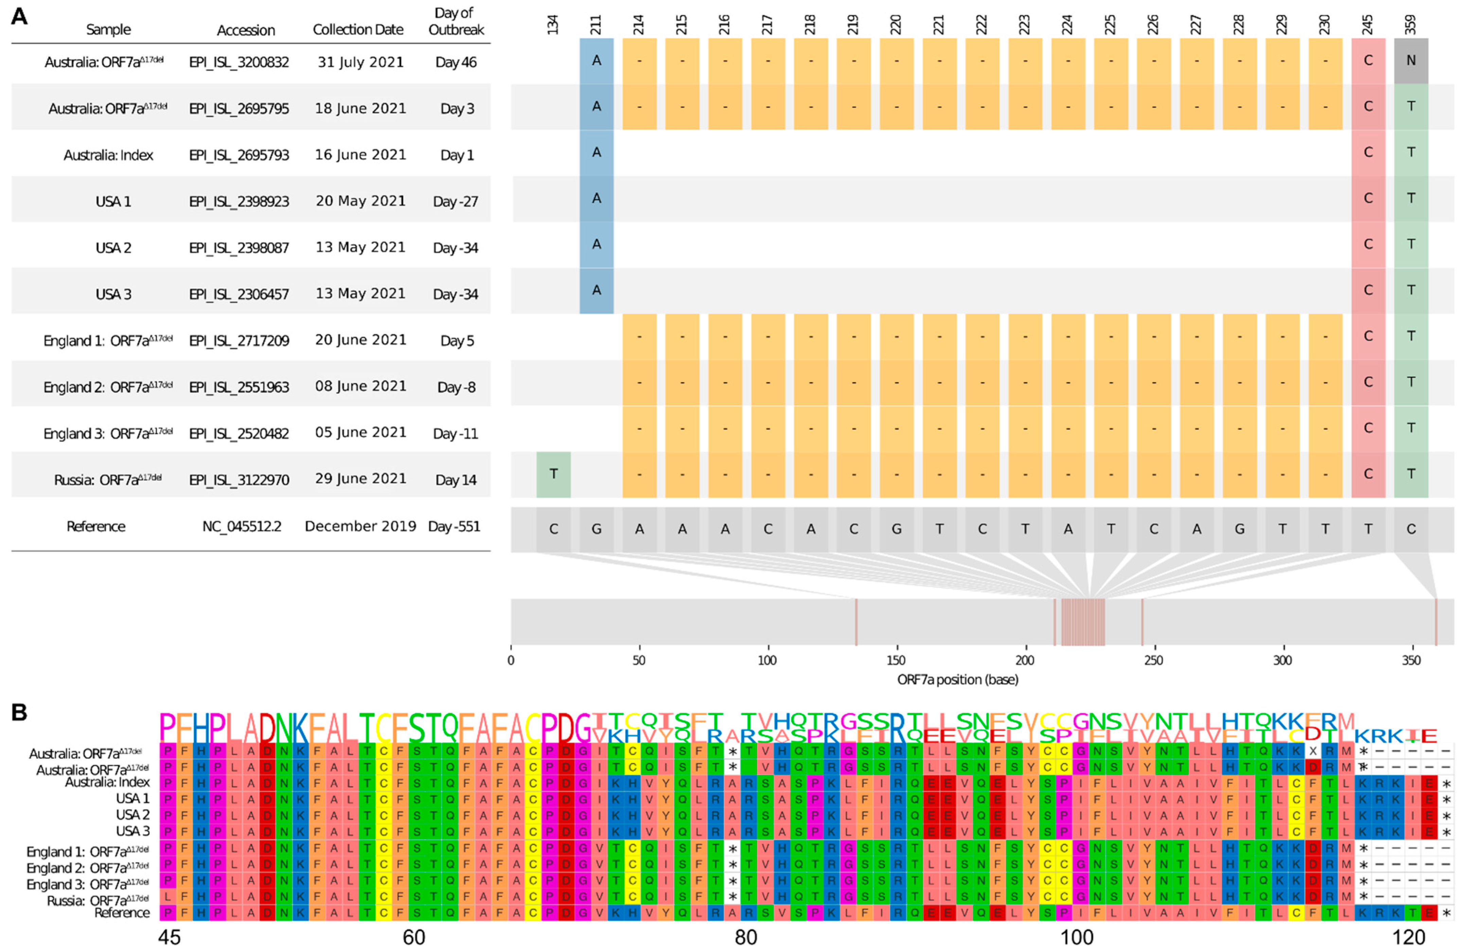
Task: Click the "Reference" row label in panel B
Action: (122, 913)
